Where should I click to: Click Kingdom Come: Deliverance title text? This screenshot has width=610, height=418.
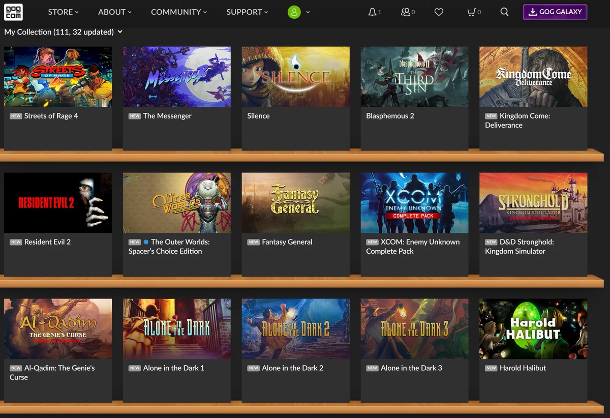click(x=517, y=121)
